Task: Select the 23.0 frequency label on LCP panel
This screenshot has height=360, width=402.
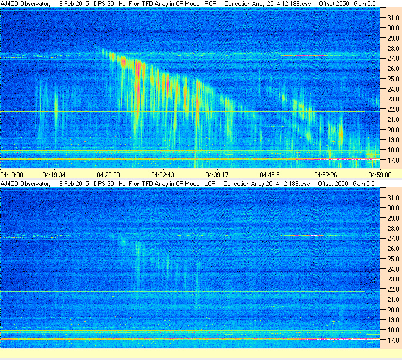Action: coord(393,279)
